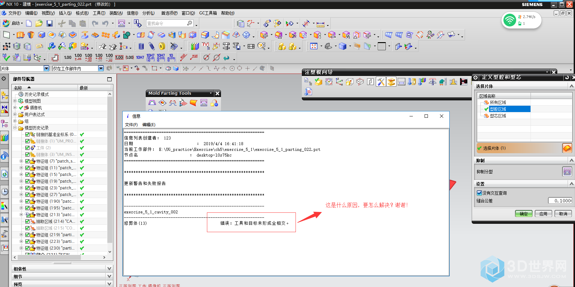Collapse the 抑制 section in dialog

(x=572, y=161)
